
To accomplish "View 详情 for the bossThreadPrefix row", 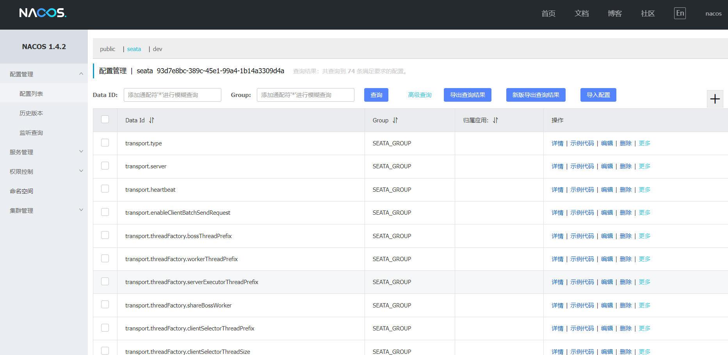I will tap(557, 236).
